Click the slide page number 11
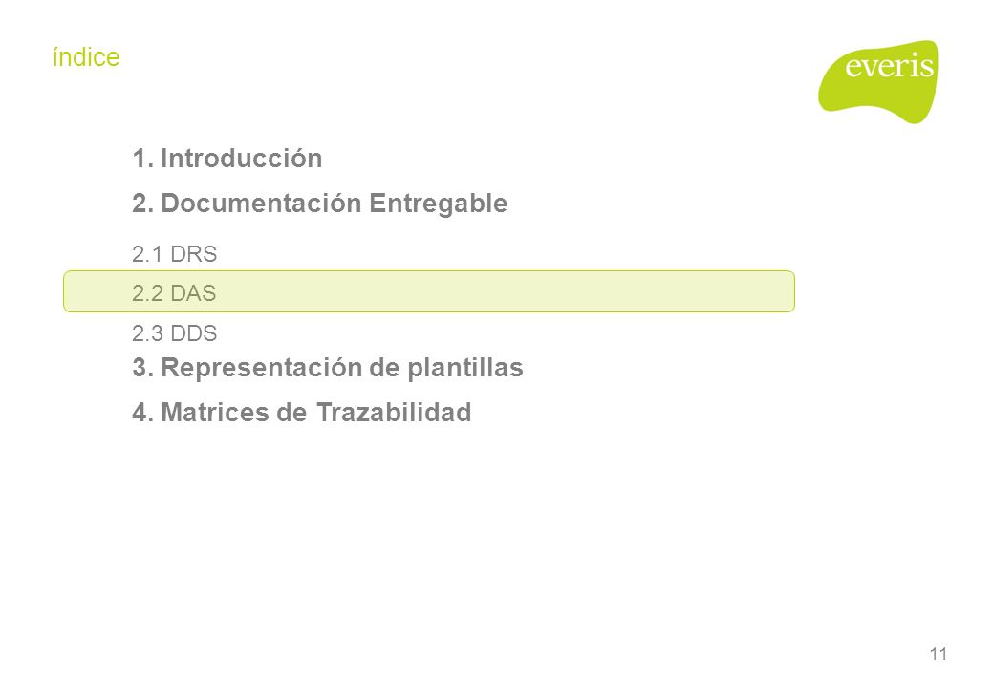Viewport: 993px width, 686px height. coord(939,654)
